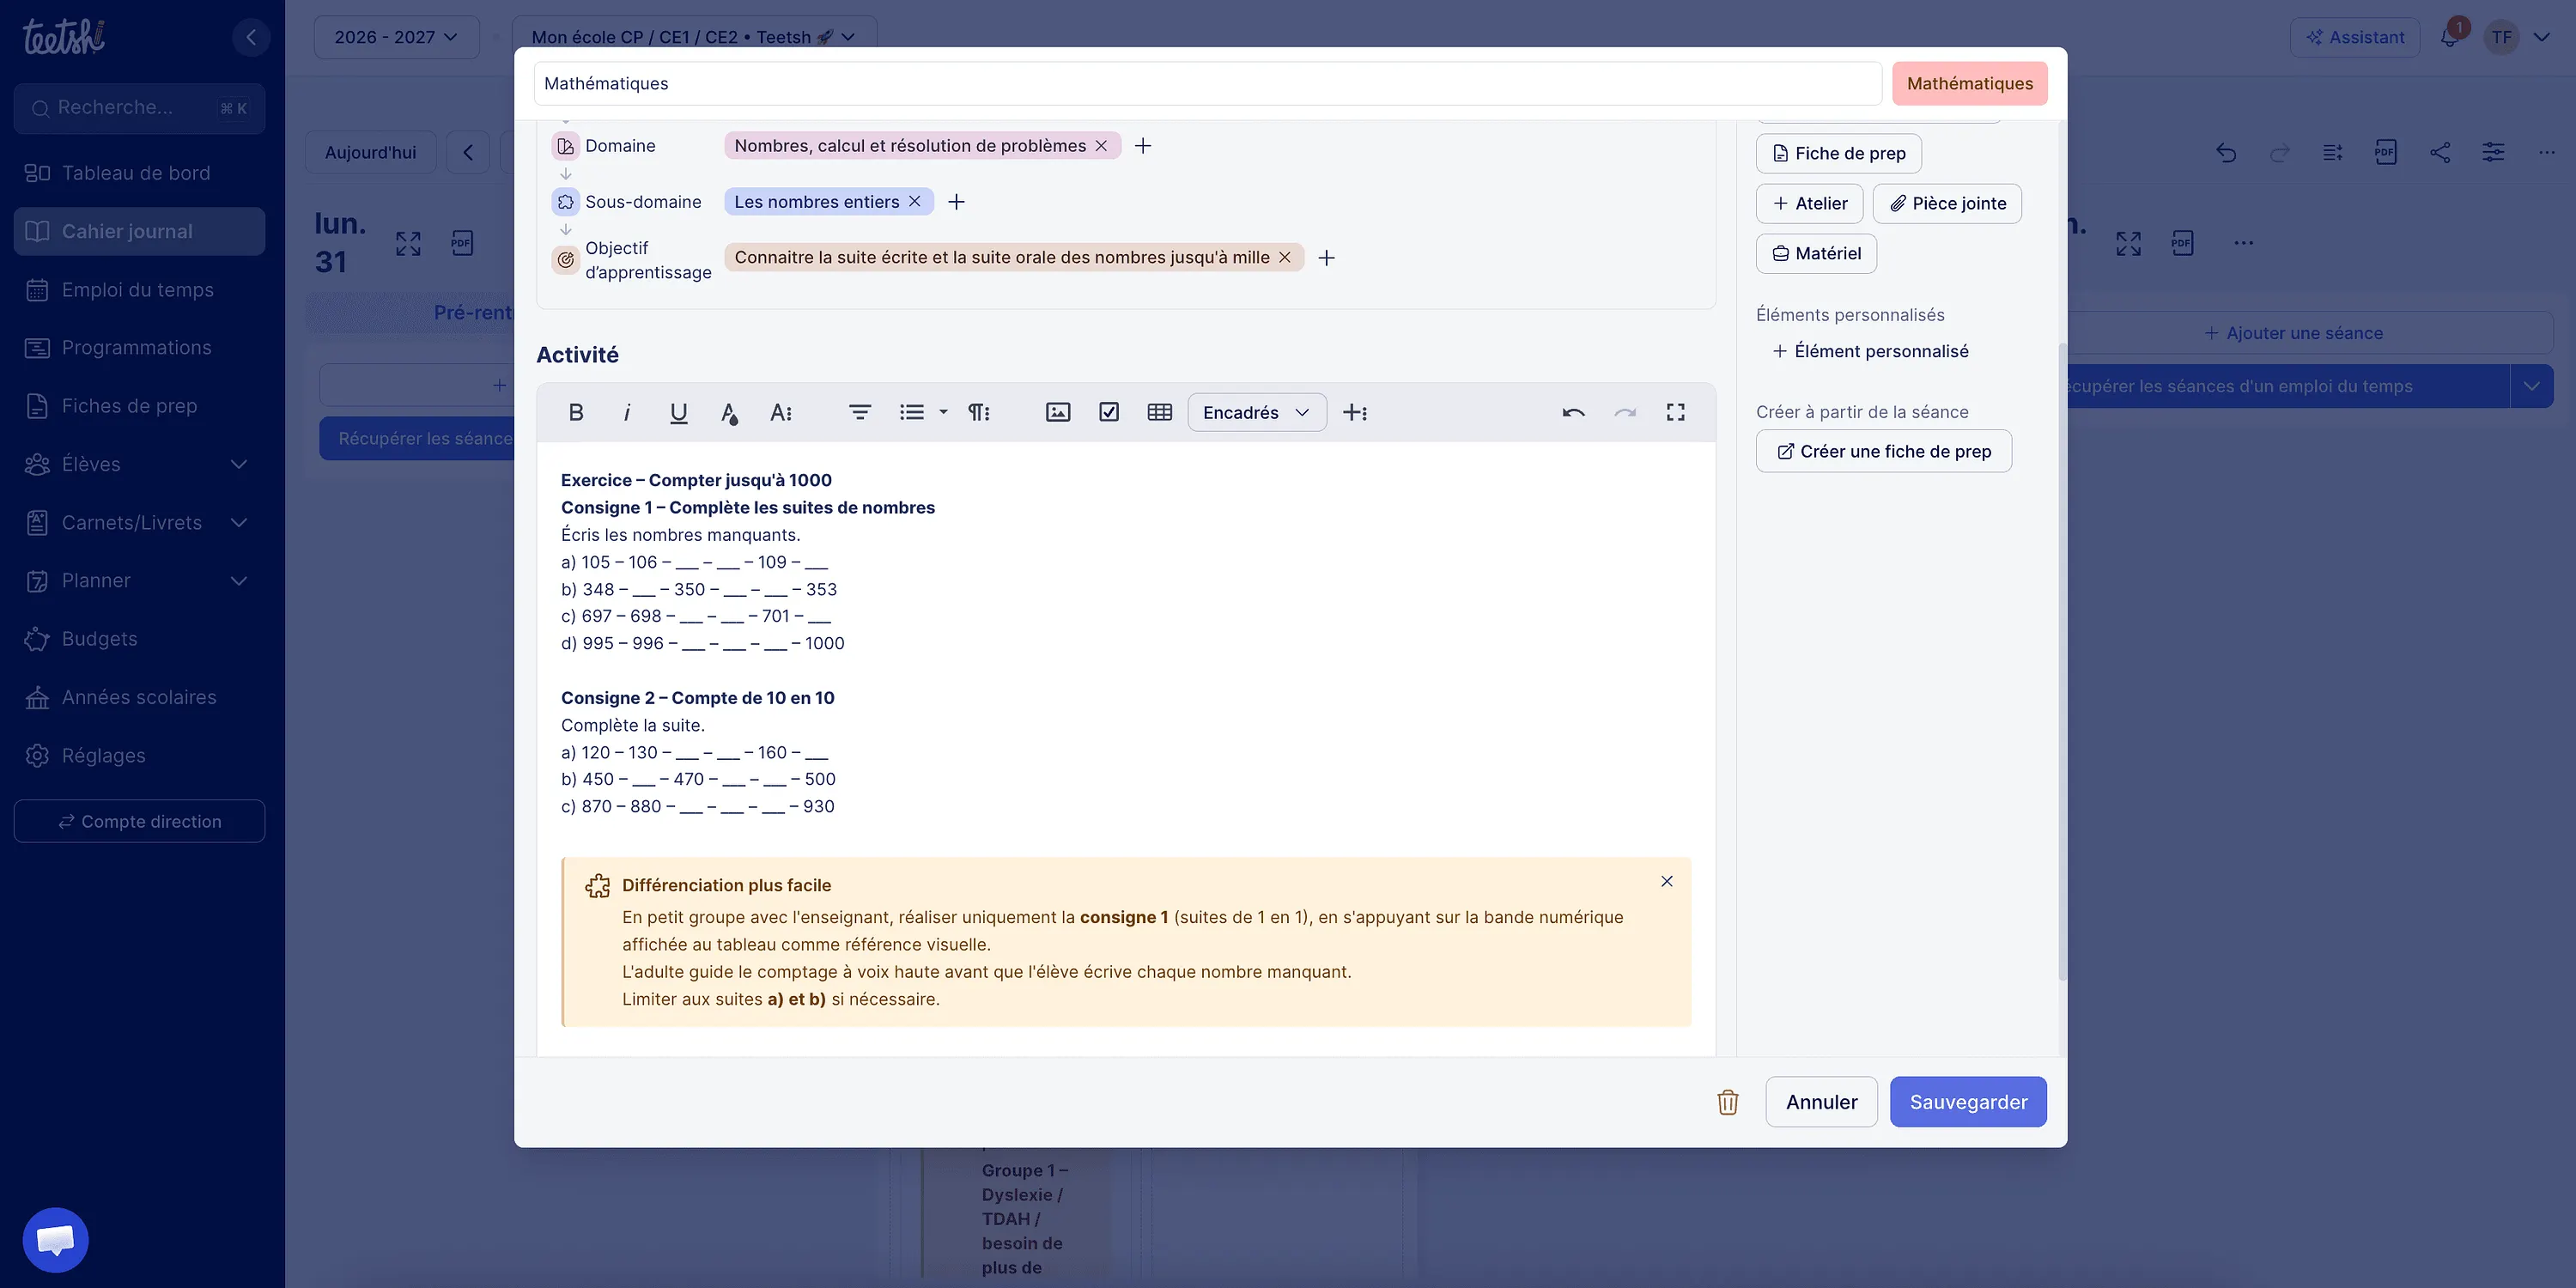Open the chat support bubble
Viewport: 2576px width, 1288px height.
coord(55,1240)
